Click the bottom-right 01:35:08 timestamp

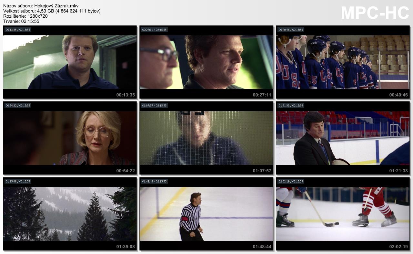click(x=126, y=247)
